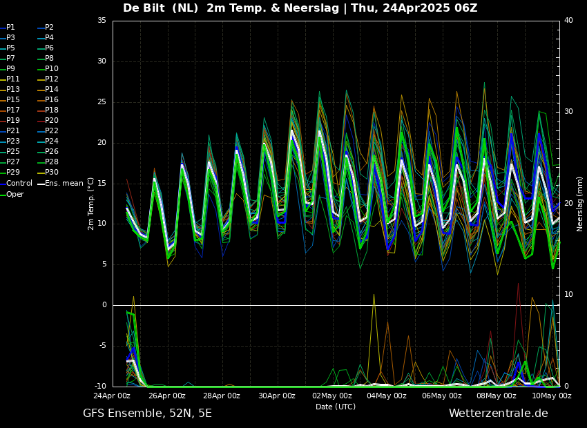The image size is (587, 428).
Task: Click the 10May 00z date tick label
Action: (x=551, y=396)
